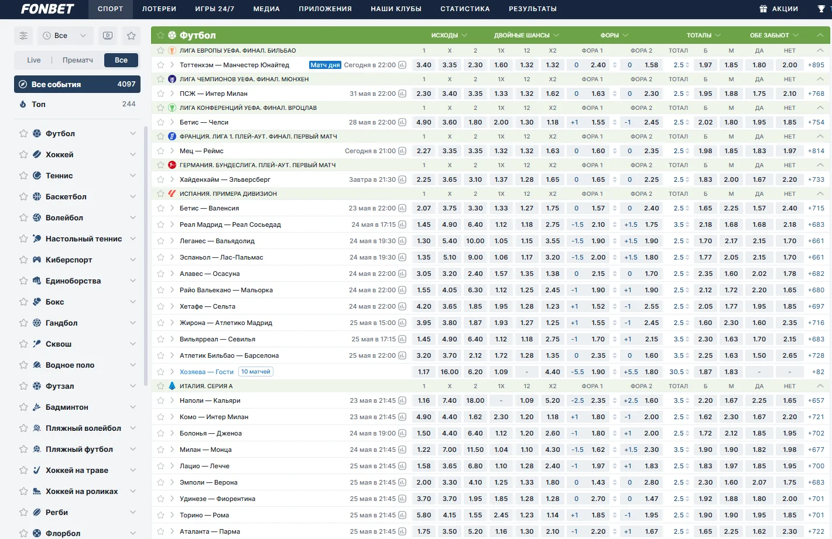The image size is (832, 539).
Task: Open the Хозяева — Гости link
Action: point(206,372)
